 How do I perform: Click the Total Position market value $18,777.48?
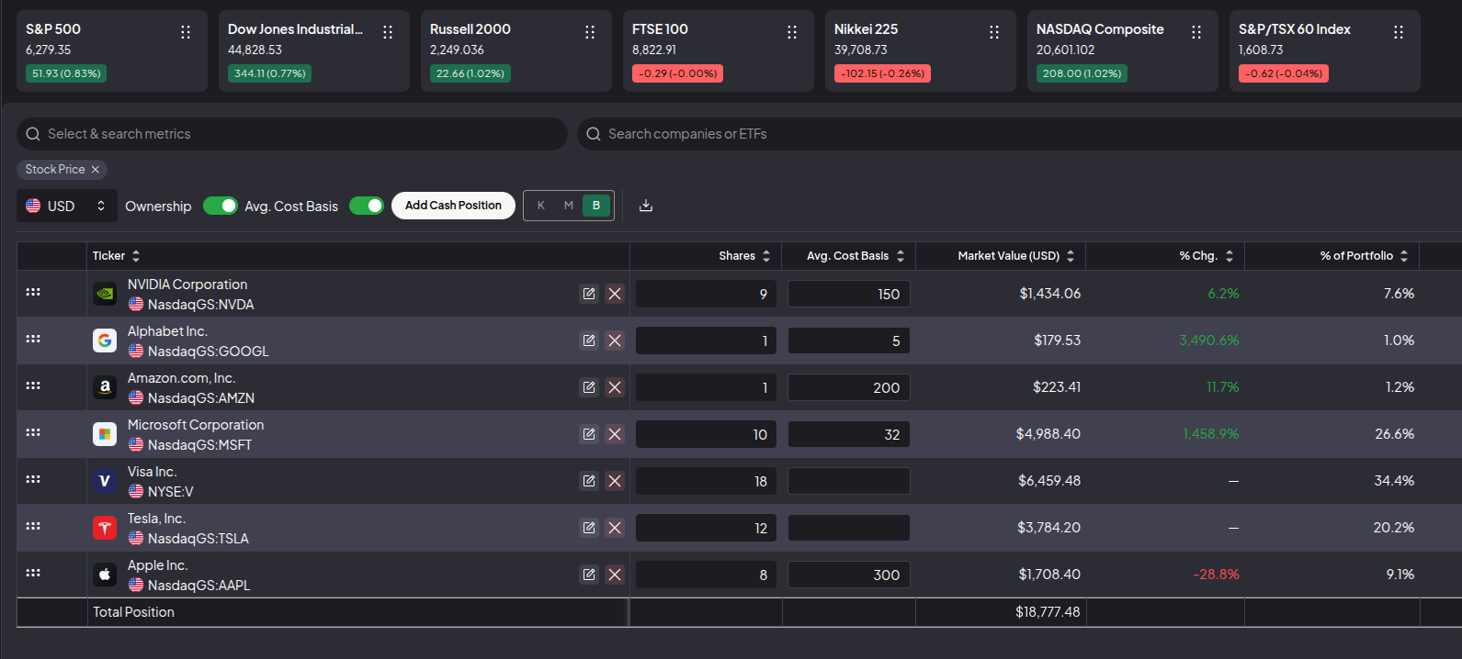[1048, 612]
